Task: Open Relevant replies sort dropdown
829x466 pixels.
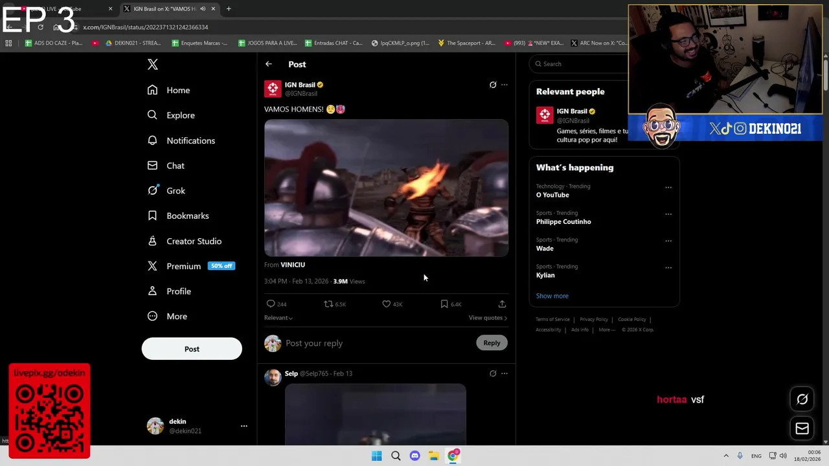Action: (x=278, y=318)
